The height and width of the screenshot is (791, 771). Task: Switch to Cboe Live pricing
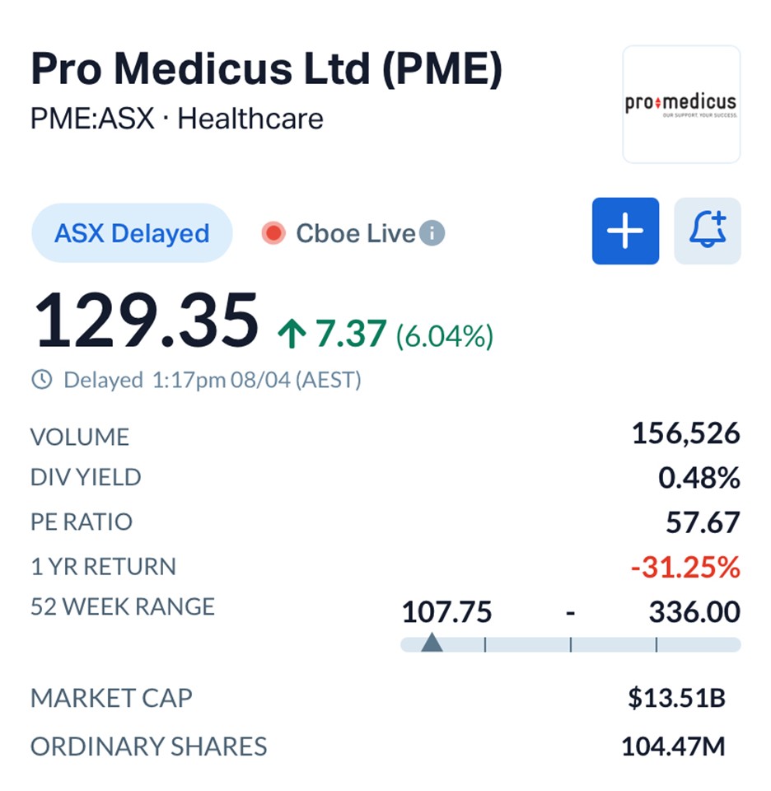coord(355,234)
